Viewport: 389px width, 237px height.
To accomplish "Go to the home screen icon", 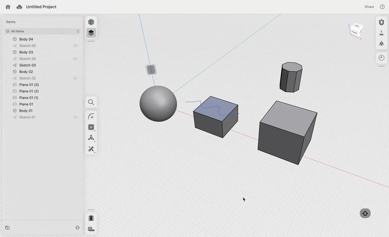I will pos(8,7).
